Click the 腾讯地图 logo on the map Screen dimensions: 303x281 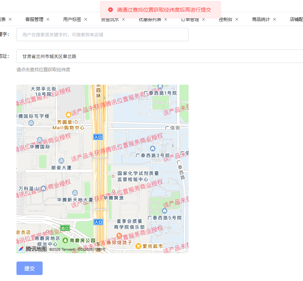(32, 249)
